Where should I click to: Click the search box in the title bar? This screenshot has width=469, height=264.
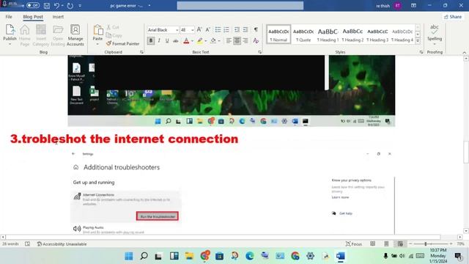click(240, 5)
